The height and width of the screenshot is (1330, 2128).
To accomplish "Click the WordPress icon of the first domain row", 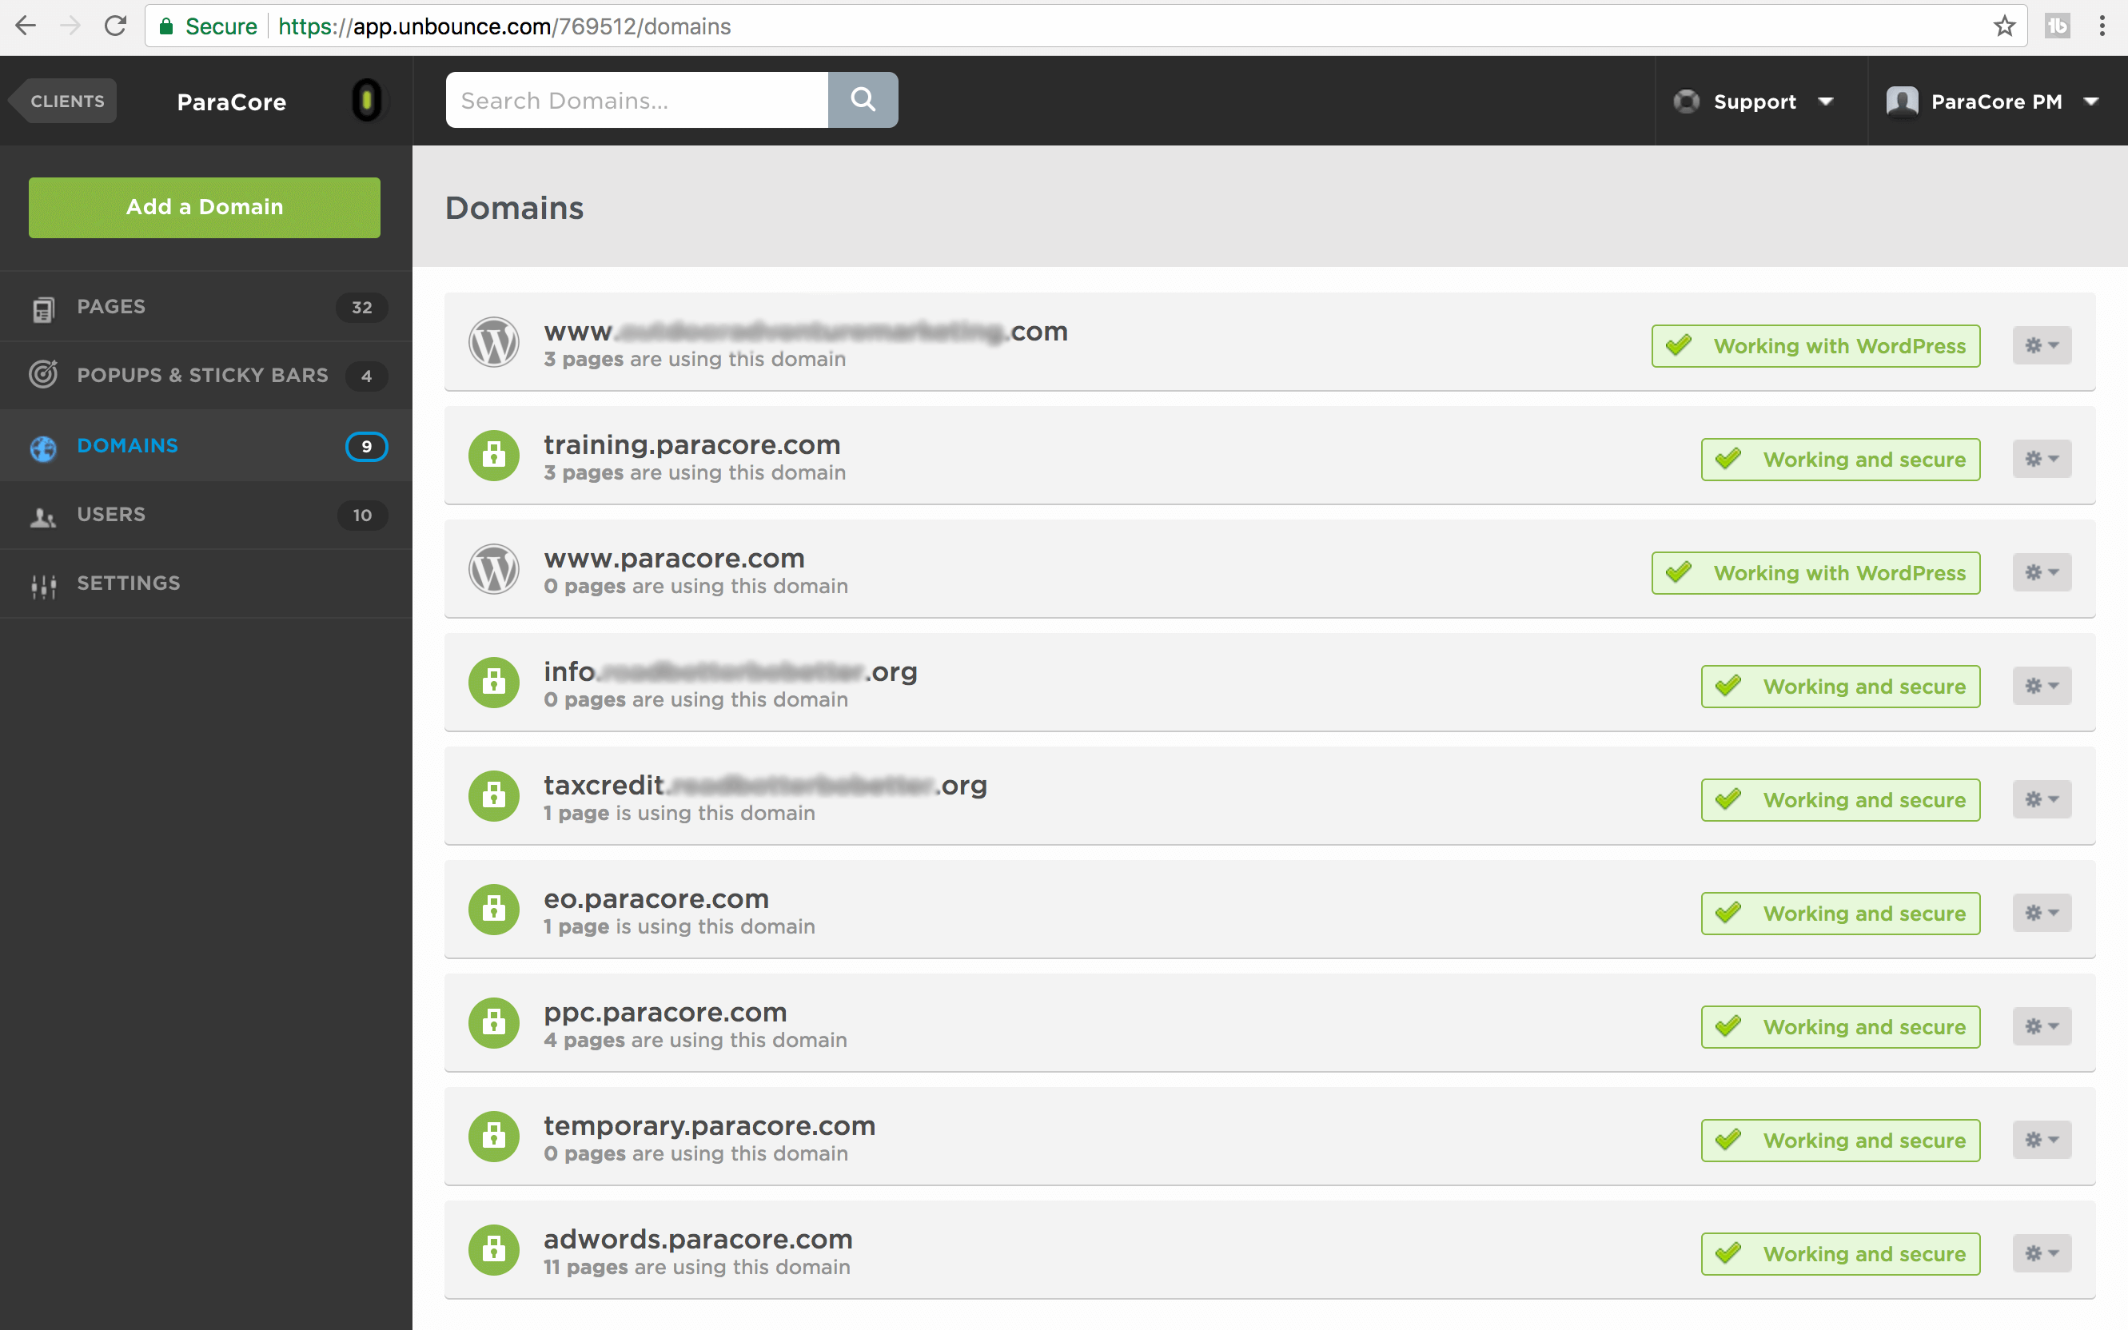I will click(x=493, y=342).
